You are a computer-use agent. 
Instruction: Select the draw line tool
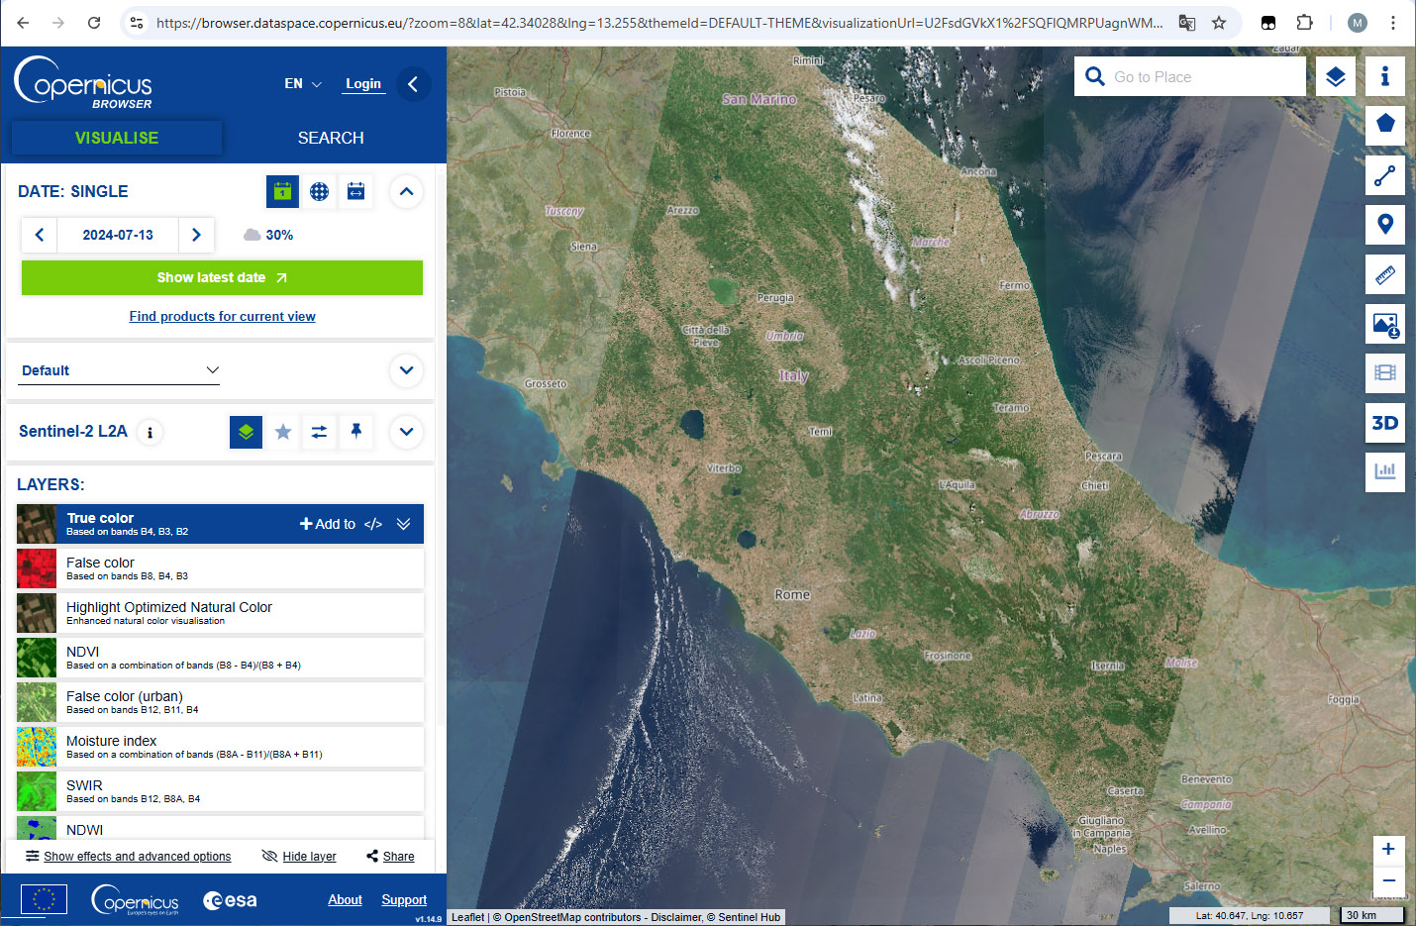(1385, 175)
